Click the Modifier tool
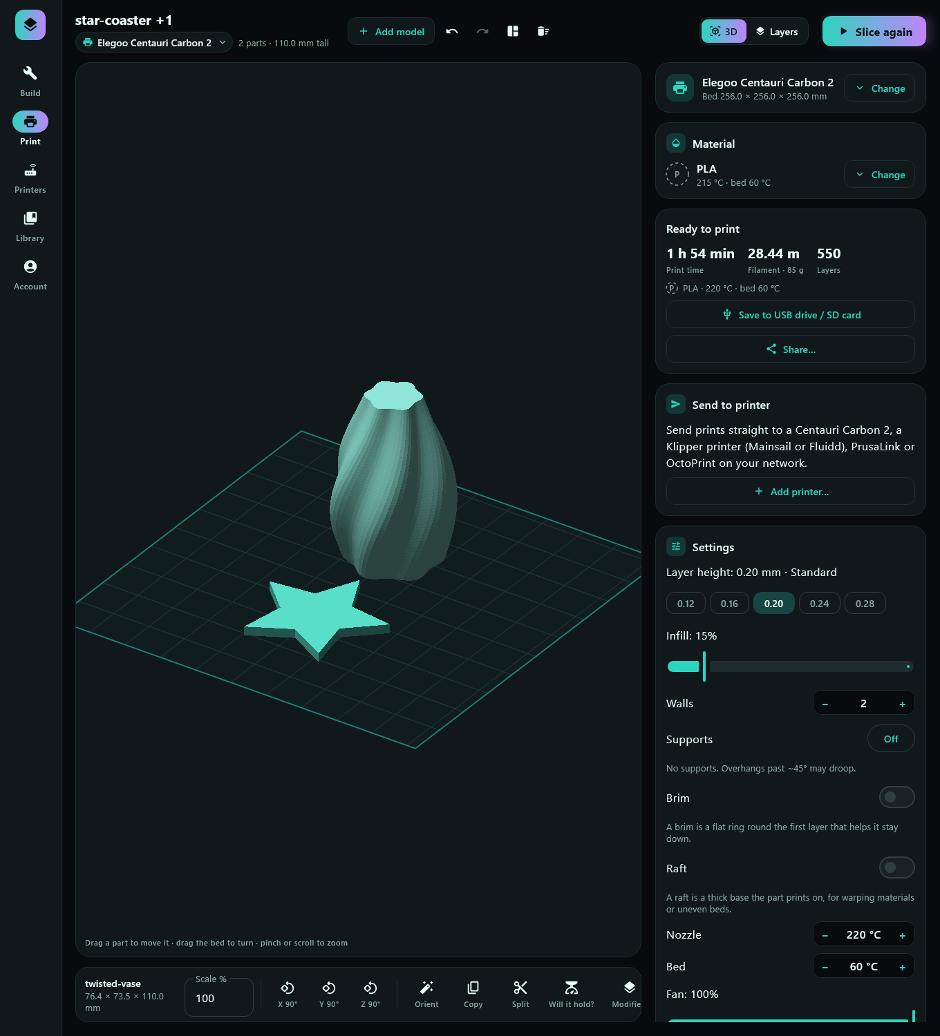The width and height of the screenshot is (940, 1036). (x=626, y=995)
